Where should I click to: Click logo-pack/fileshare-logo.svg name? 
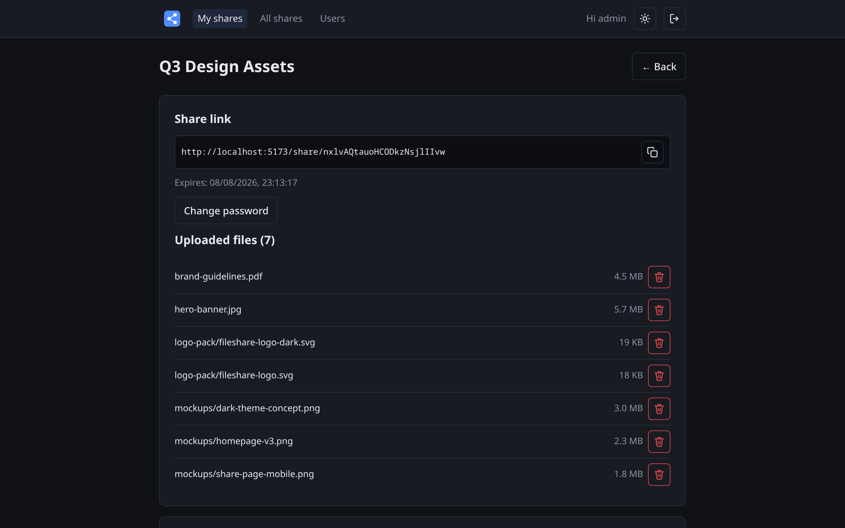tap(234, 375)
